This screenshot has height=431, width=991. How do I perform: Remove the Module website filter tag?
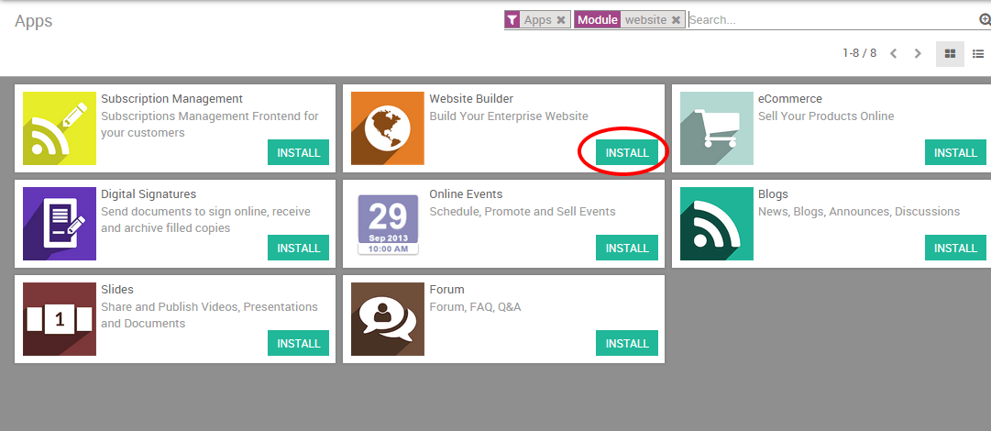[x=676, y=20]
